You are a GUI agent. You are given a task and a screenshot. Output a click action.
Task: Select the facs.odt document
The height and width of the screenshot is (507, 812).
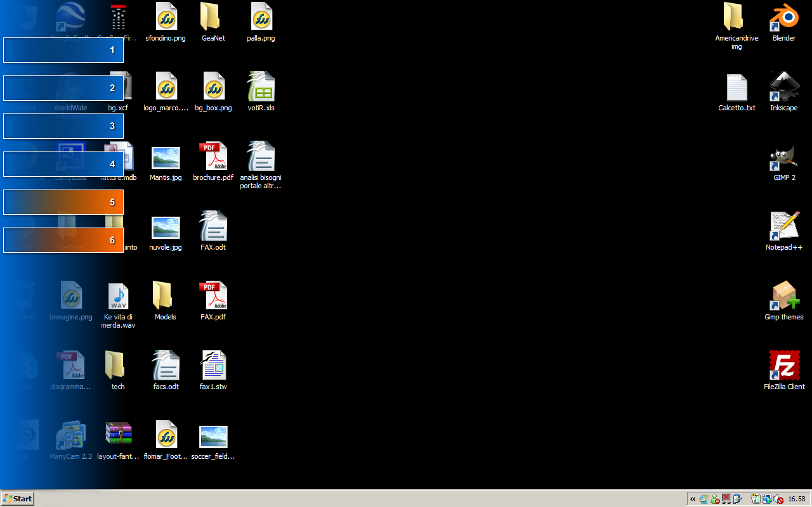(166, 371)
